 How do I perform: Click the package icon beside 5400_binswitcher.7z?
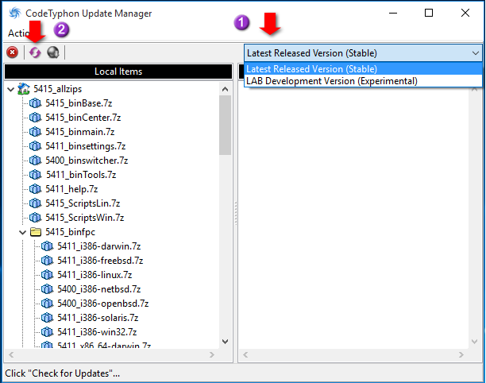(35, 161)
